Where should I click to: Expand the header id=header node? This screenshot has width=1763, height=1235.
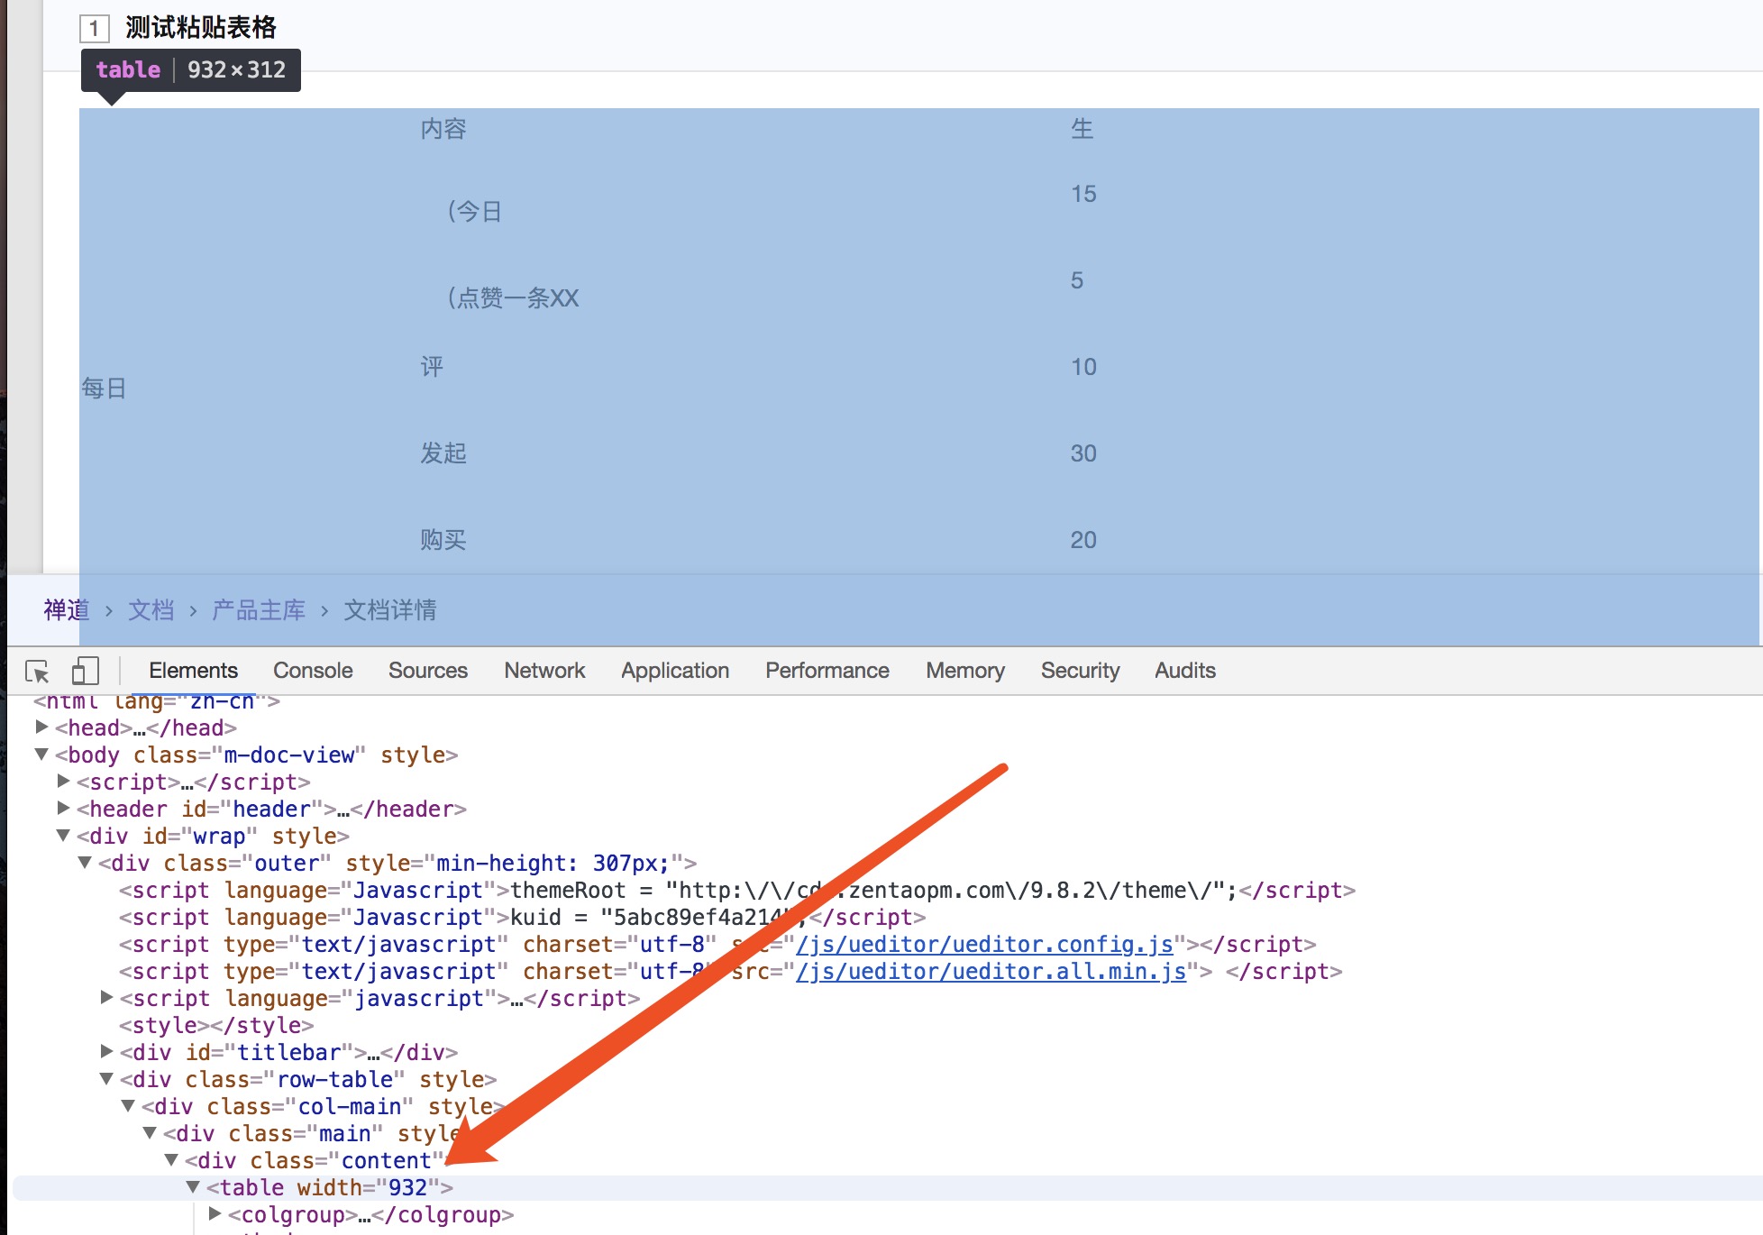[x=63, y=808]
